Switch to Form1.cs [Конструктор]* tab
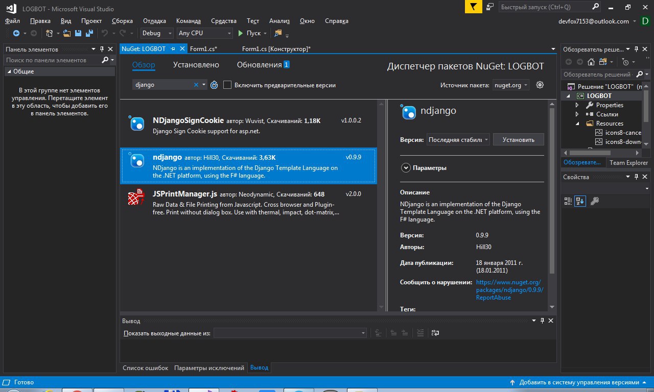This screenshot has height=392, width=654. click(276, 49)
